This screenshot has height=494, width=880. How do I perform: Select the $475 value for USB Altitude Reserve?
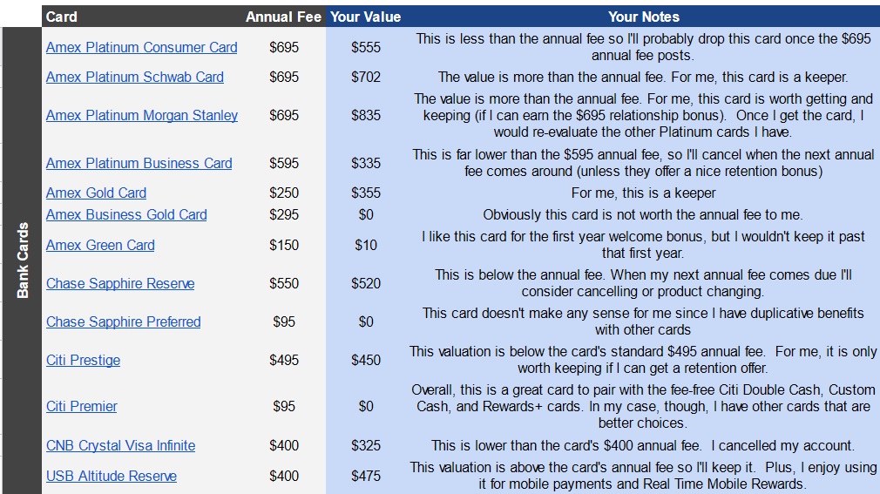366,476
